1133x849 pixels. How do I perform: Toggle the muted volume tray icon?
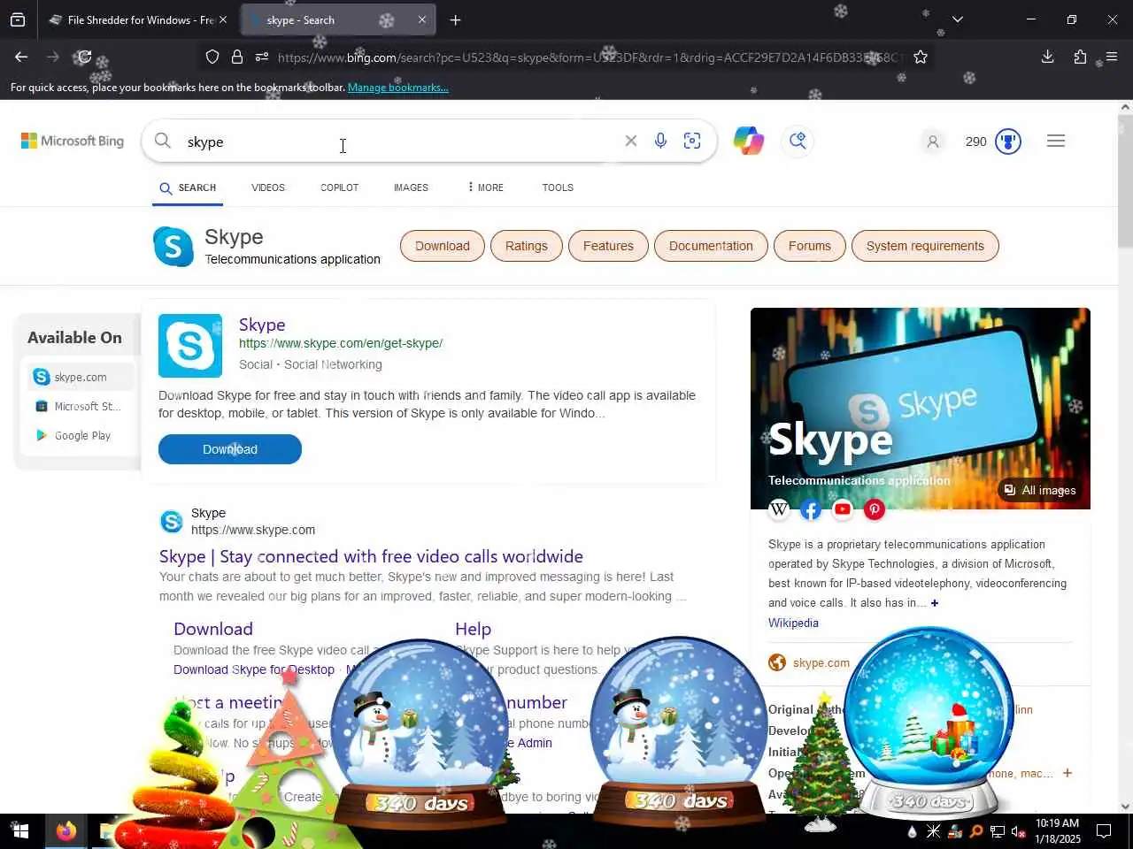1019,831
